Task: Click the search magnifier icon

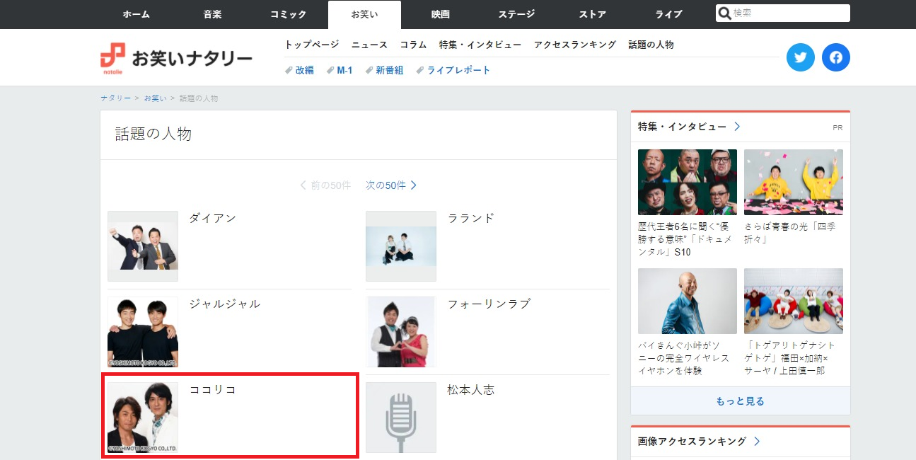Action: (724, 13)
